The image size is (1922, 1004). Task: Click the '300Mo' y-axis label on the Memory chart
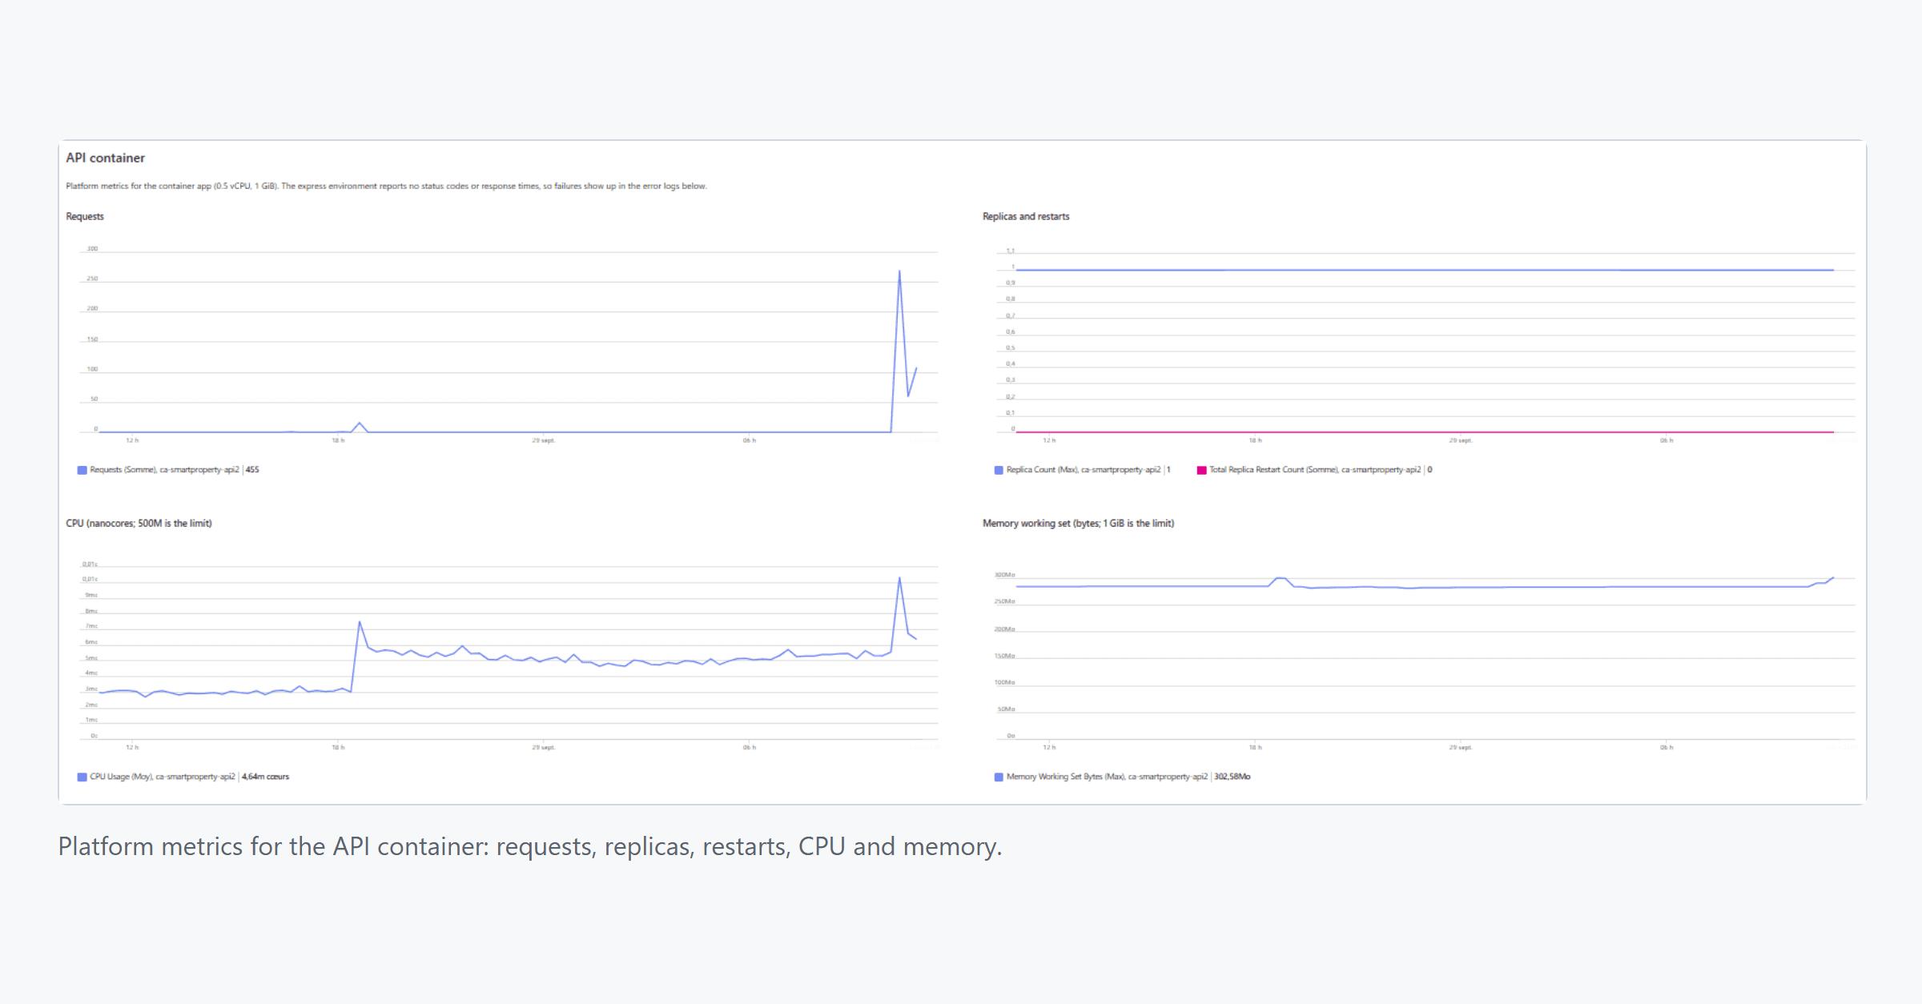1004,575
